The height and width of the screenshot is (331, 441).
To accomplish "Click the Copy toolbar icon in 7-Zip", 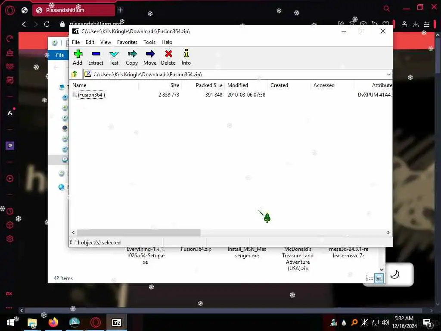I will (x=132, y=57).
